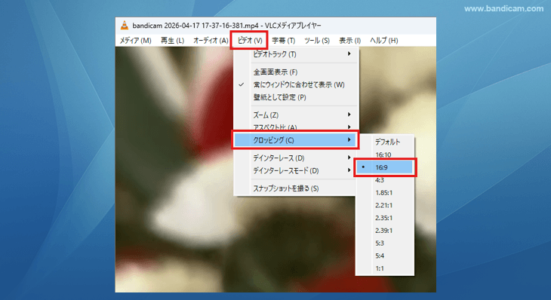The height and width of the screenshot is (300, 551).
Task: Select 壁紙として設定 (P) entry
Action: point(296,97)
